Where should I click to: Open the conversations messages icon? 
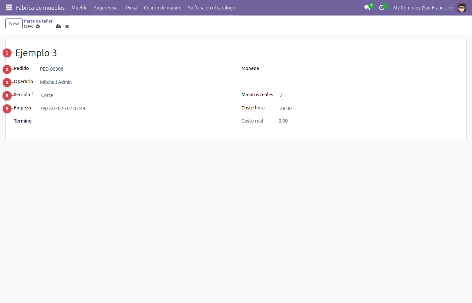[x=367, y=7]
